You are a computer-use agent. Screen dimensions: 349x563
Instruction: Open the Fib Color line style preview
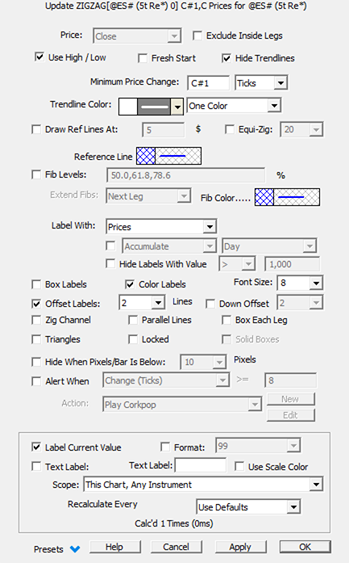[x=297, y=197]
